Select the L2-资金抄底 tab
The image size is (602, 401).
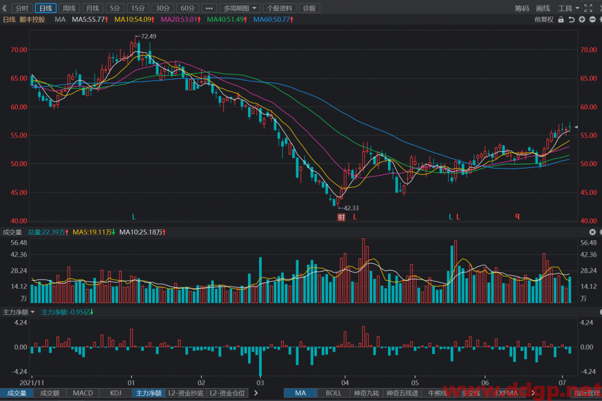click(x=186, y=393)
